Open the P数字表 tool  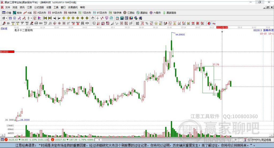(x=70, y=13)
